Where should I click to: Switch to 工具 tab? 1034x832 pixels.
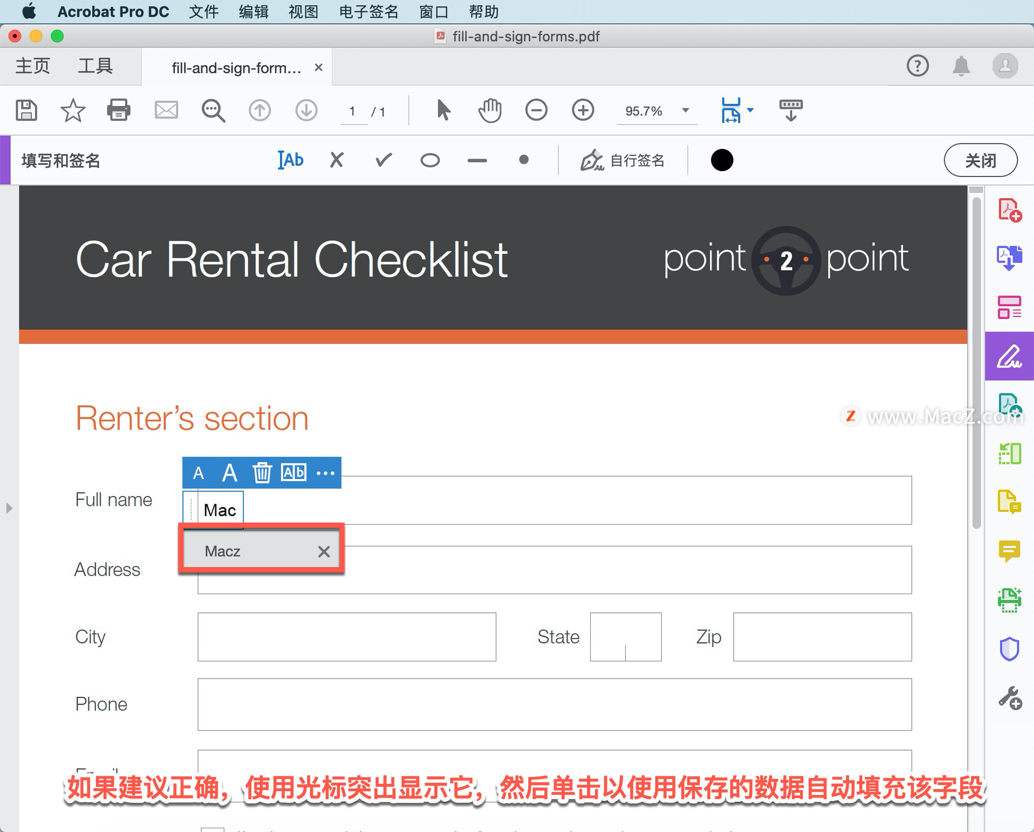tap(95, 66)
